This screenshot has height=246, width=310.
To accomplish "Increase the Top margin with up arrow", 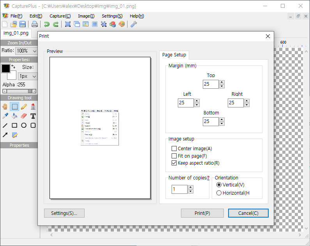I will point(222,82).
